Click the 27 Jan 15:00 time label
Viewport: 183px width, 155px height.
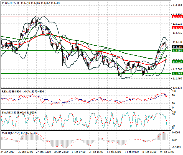pos(43,152)
